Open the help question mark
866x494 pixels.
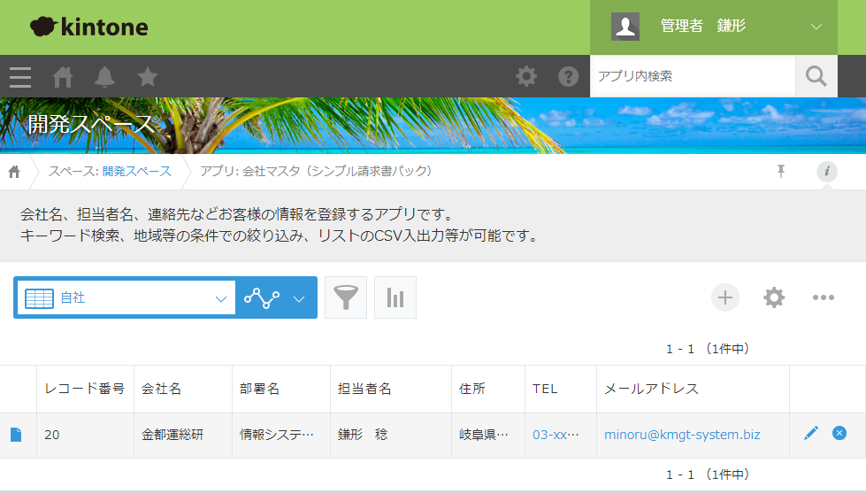[x=568, y=76]
